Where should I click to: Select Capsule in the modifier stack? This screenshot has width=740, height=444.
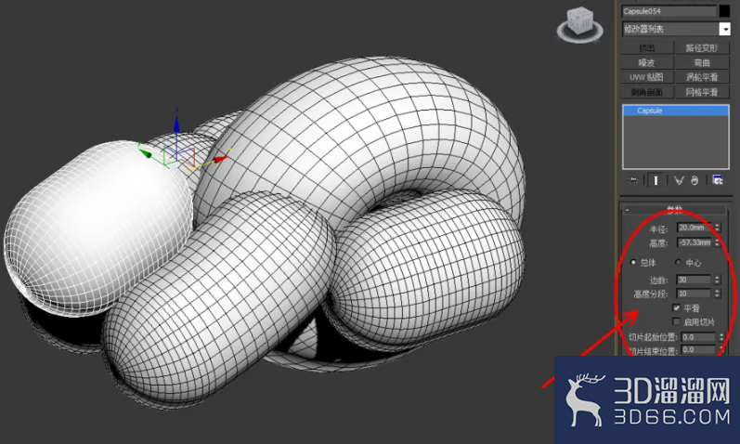click(x=675, y=111)
